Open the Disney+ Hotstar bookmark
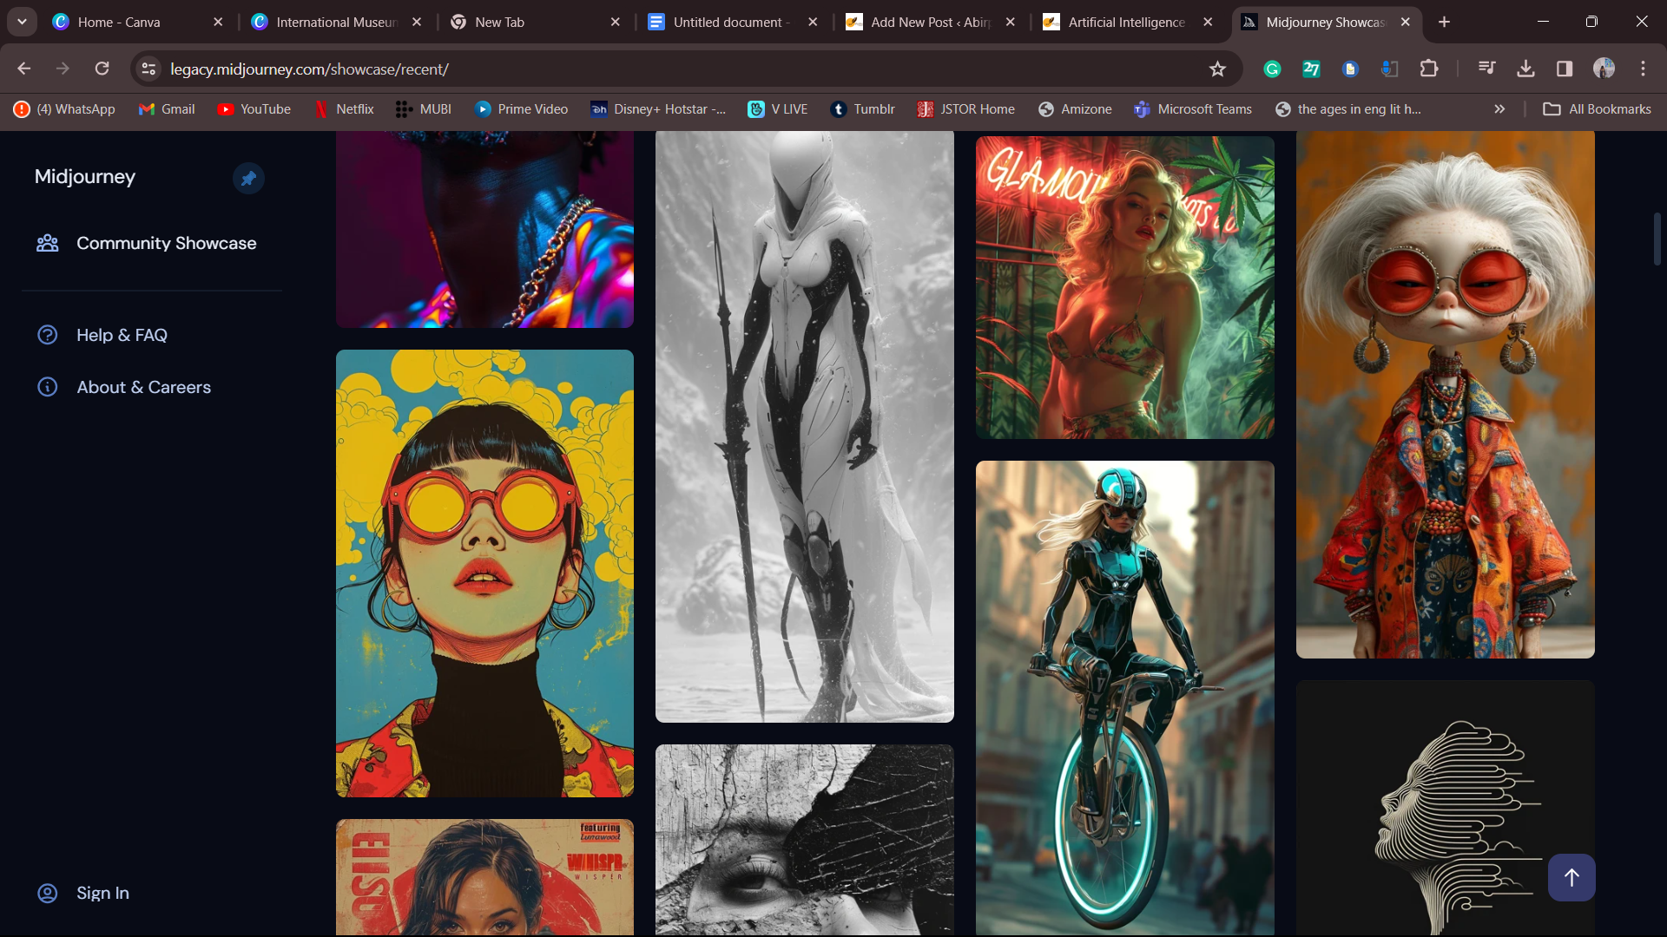The image size is (1667, 937). (659, 108)
